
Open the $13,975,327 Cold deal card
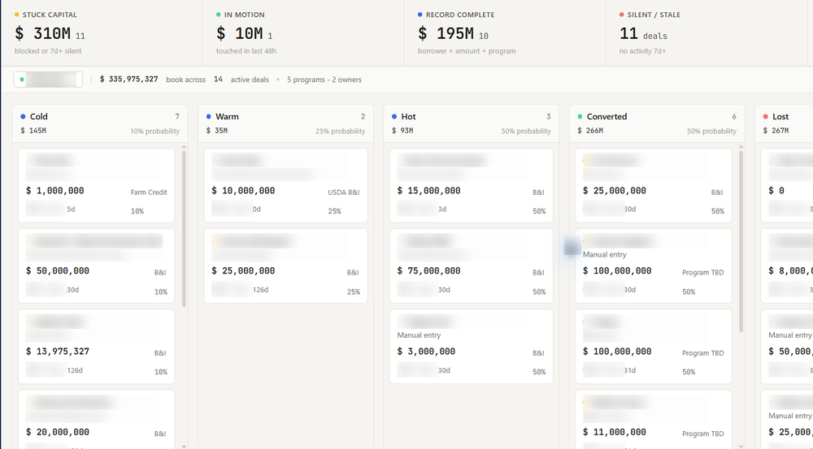click(x=97, y=347)
